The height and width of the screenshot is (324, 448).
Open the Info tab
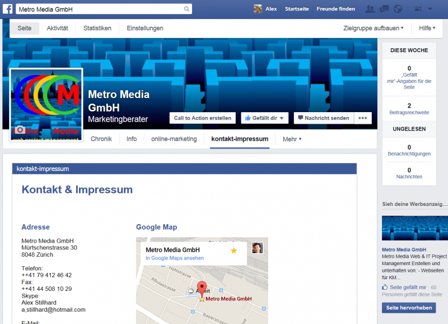pos(132,139)
